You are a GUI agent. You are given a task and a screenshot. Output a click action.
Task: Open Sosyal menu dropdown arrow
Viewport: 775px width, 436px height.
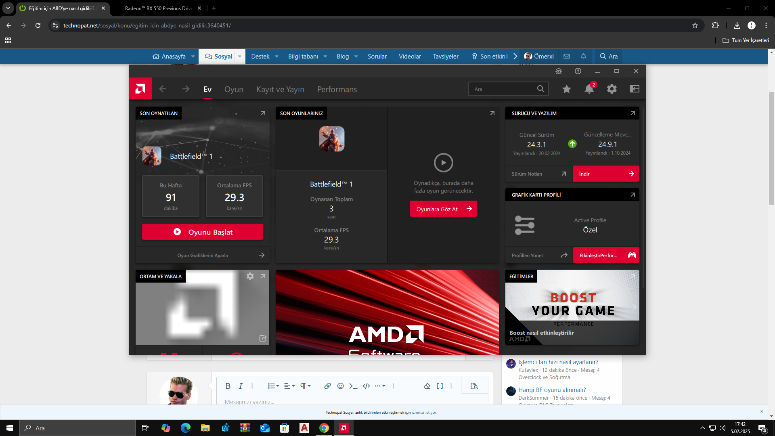(x=240, y=57)
